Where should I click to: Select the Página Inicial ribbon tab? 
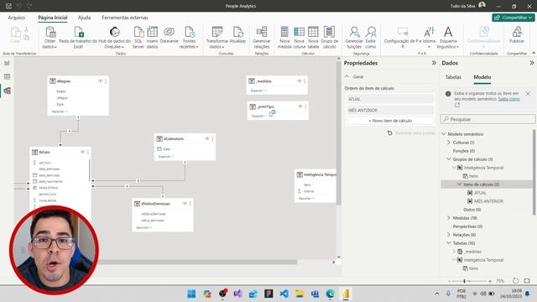[x=52, y=18]
